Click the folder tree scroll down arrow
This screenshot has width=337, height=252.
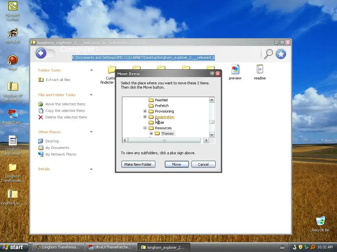212,135
